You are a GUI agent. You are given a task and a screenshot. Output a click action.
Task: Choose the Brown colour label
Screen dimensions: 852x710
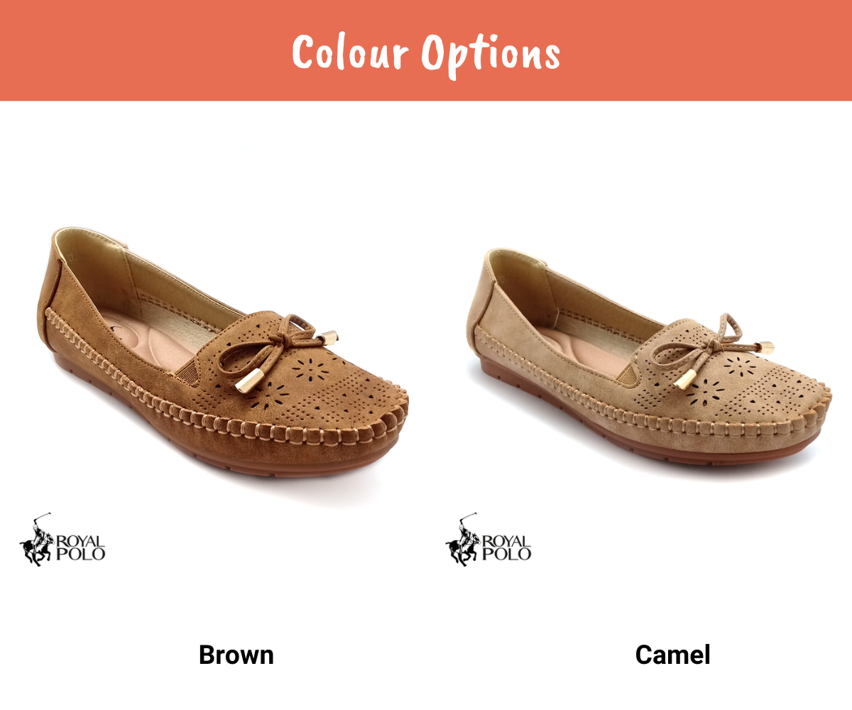click(236, 655)
